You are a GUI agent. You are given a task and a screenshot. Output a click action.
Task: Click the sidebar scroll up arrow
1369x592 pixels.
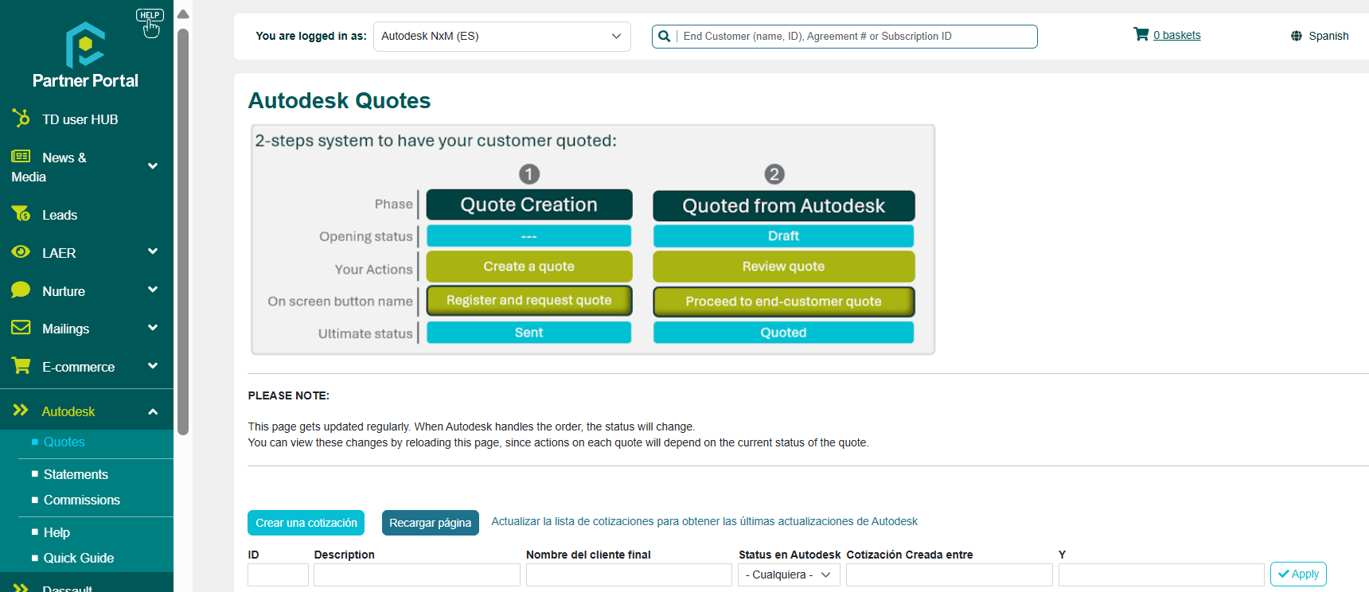[x=183, y=14]
